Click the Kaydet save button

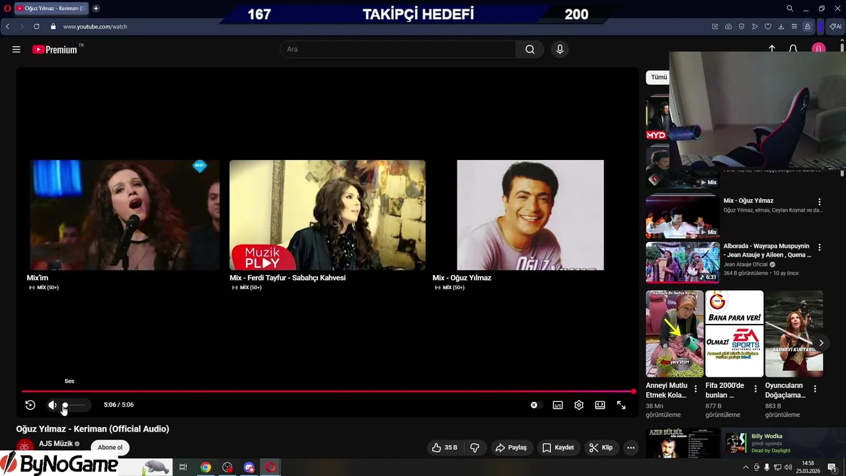558,448
